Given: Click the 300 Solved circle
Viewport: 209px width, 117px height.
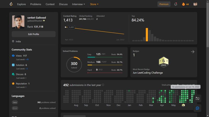Looking at the screenshot, I should [x=74, y=64].
